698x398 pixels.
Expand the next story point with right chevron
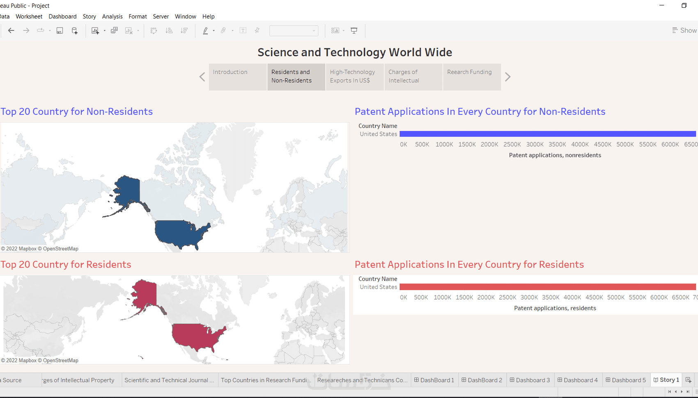coord(508,77)
